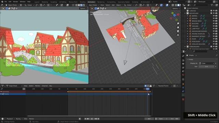Click the outliner search field
This screenshot has width=219, height=123.
click(x=201, y=5)
